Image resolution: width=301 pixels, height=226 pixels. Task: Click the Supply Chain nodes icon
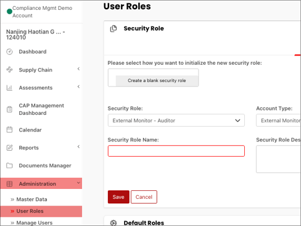click(9, 70)
